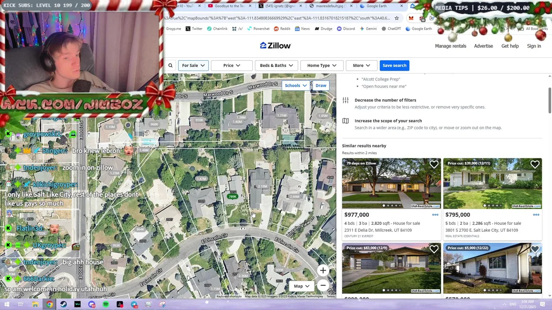Switch to the maxresdefault.jpg tab
The image size is (552, 310).
tap(329, 6)
